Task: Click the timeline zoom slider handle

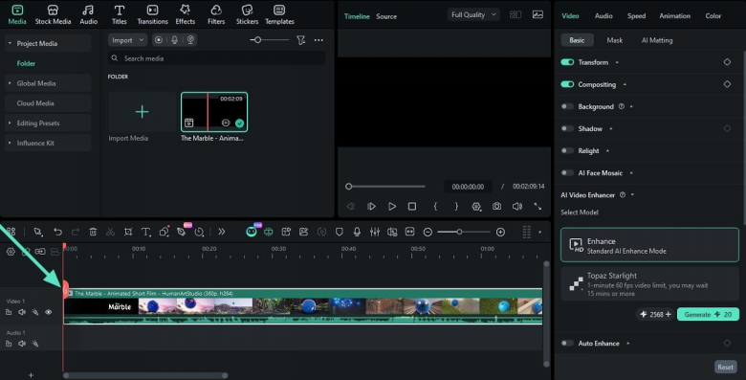Action: click(459, 232)
